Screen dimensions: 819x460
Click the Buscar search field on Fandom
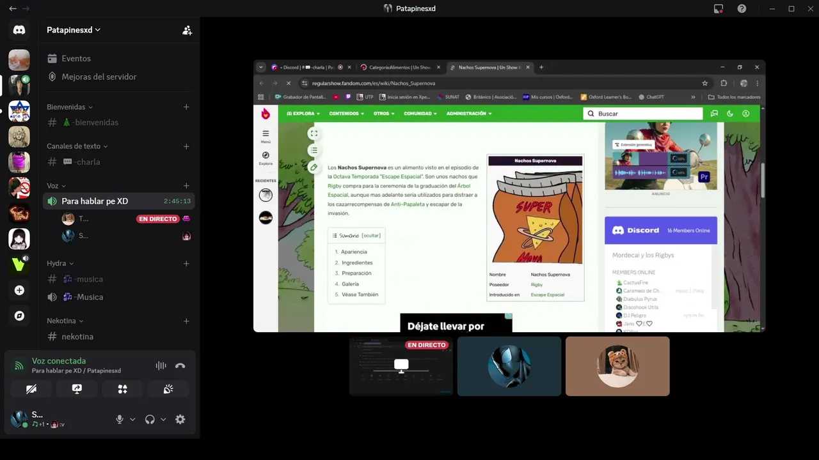(x=643, y=114)
